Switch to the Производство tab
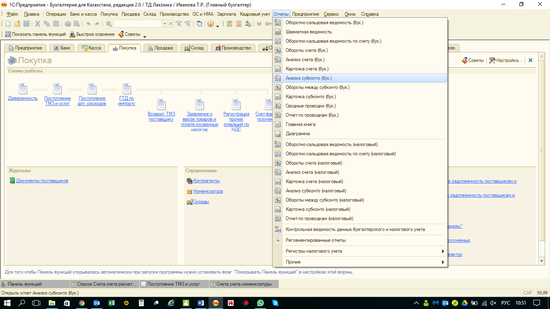Image resolution: width=550 pixels, height=309 pixels. pyautogui.click(x=233, y=48)
